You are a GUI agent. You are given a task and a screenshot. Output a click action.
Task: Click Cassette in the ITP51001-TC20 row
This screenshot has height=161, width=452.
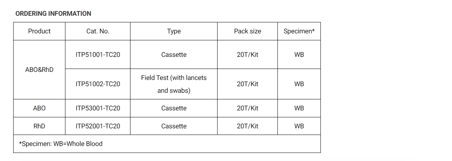pyautogui.click(x=174, y=55)
